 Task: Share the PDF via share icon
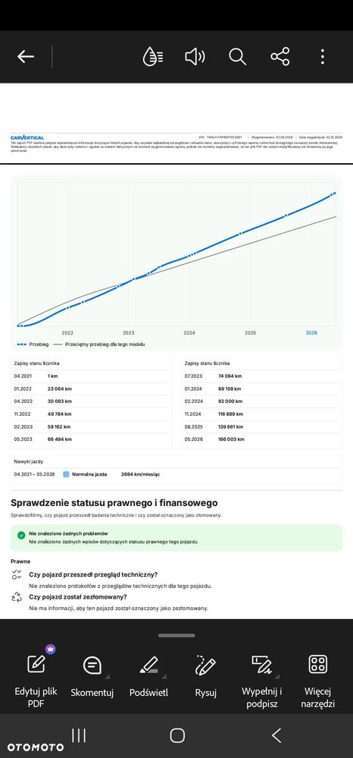pyautogui.click(x=280, y=57)
